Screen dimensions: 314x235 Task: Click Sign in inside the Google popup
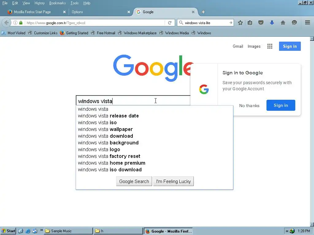pyautogui.click(x=281, y=105)
